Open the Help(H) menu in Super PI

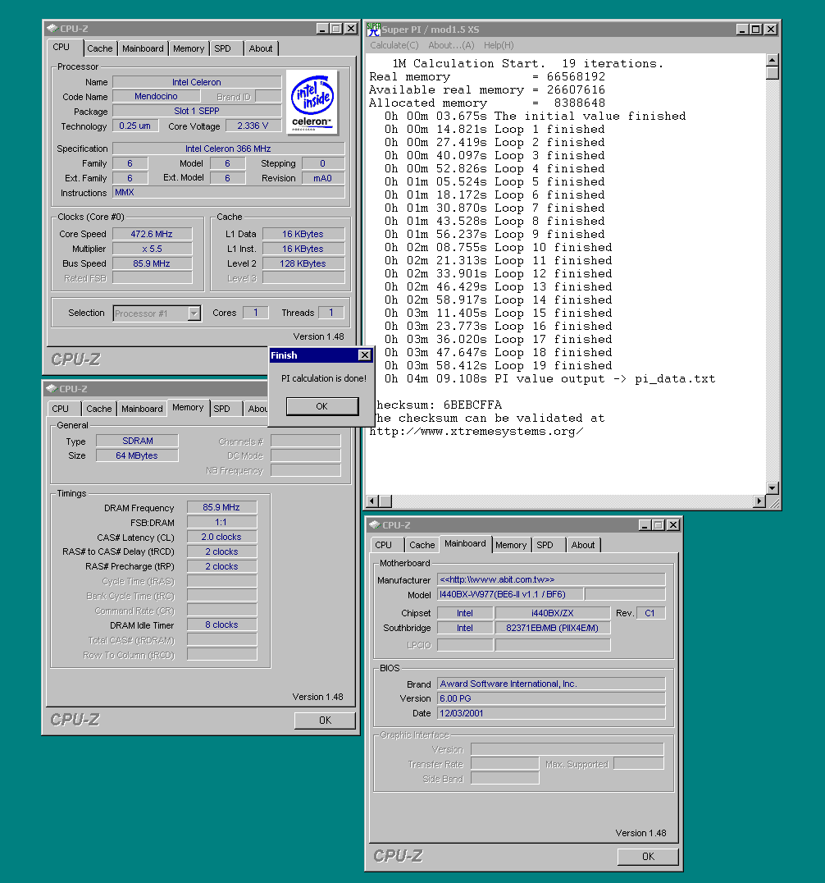[x=499, y=45]
